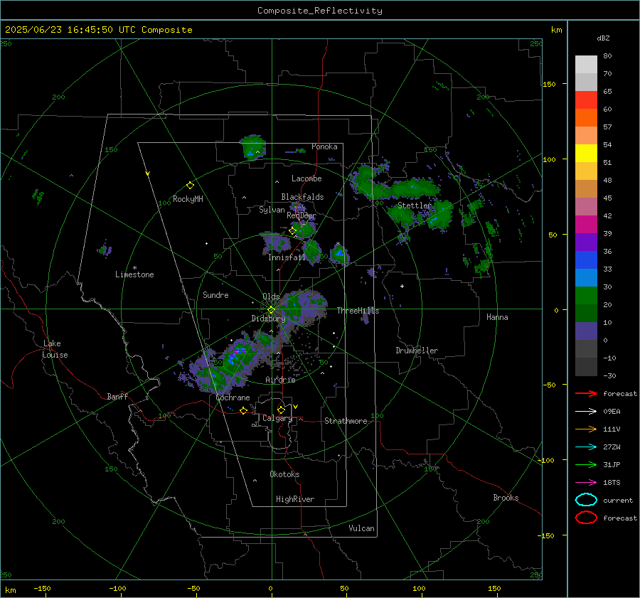The image size is (640, 598).
Task: Click the red forecast ellipse in legend
Action: tap(586, 518)
